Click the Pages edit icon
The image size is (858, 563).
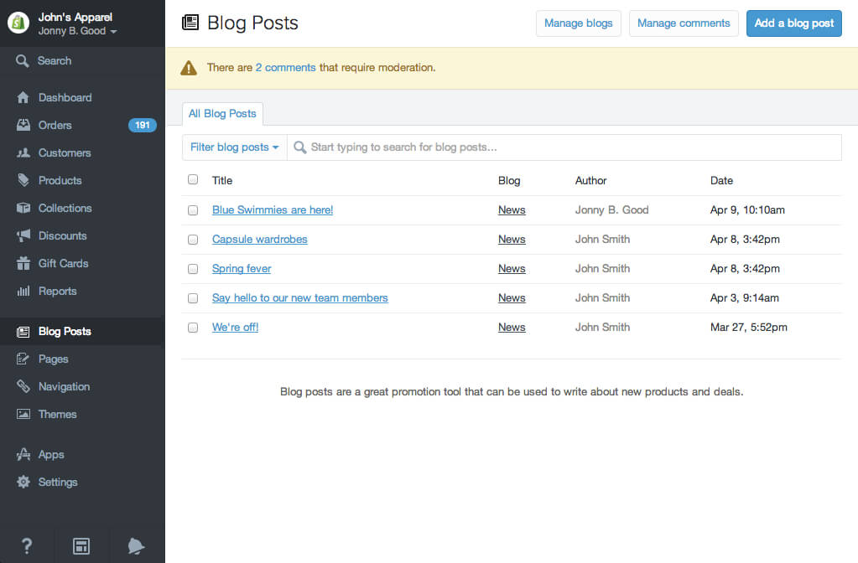click(x=23, y=359)
